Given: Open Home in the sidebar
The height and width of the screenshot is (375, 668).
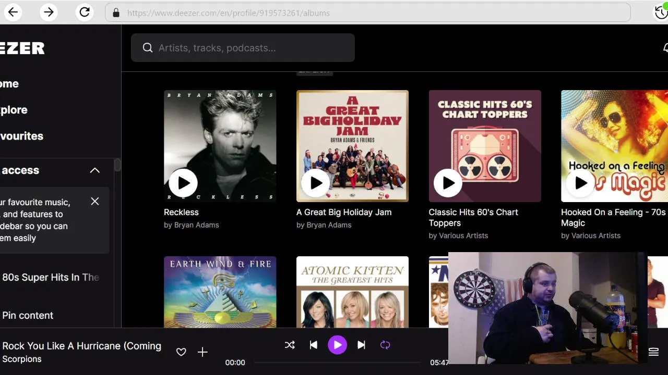Looking at the screenshot, I should (9, 84).
